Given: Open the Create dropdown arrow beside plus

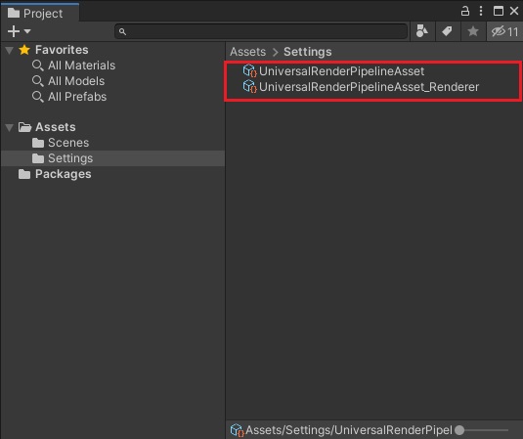Looking at the screenshot, I should tap(27, 31).
